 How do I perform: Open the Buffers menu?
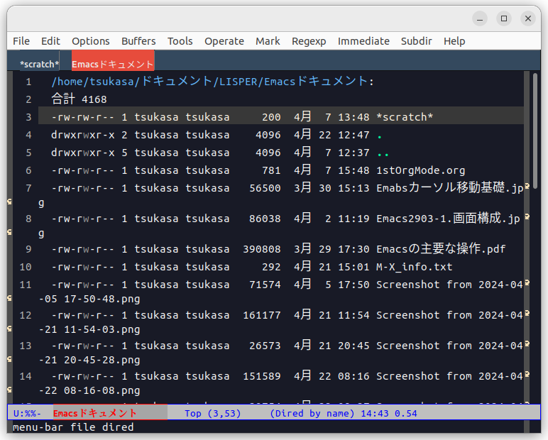(138, 41)
